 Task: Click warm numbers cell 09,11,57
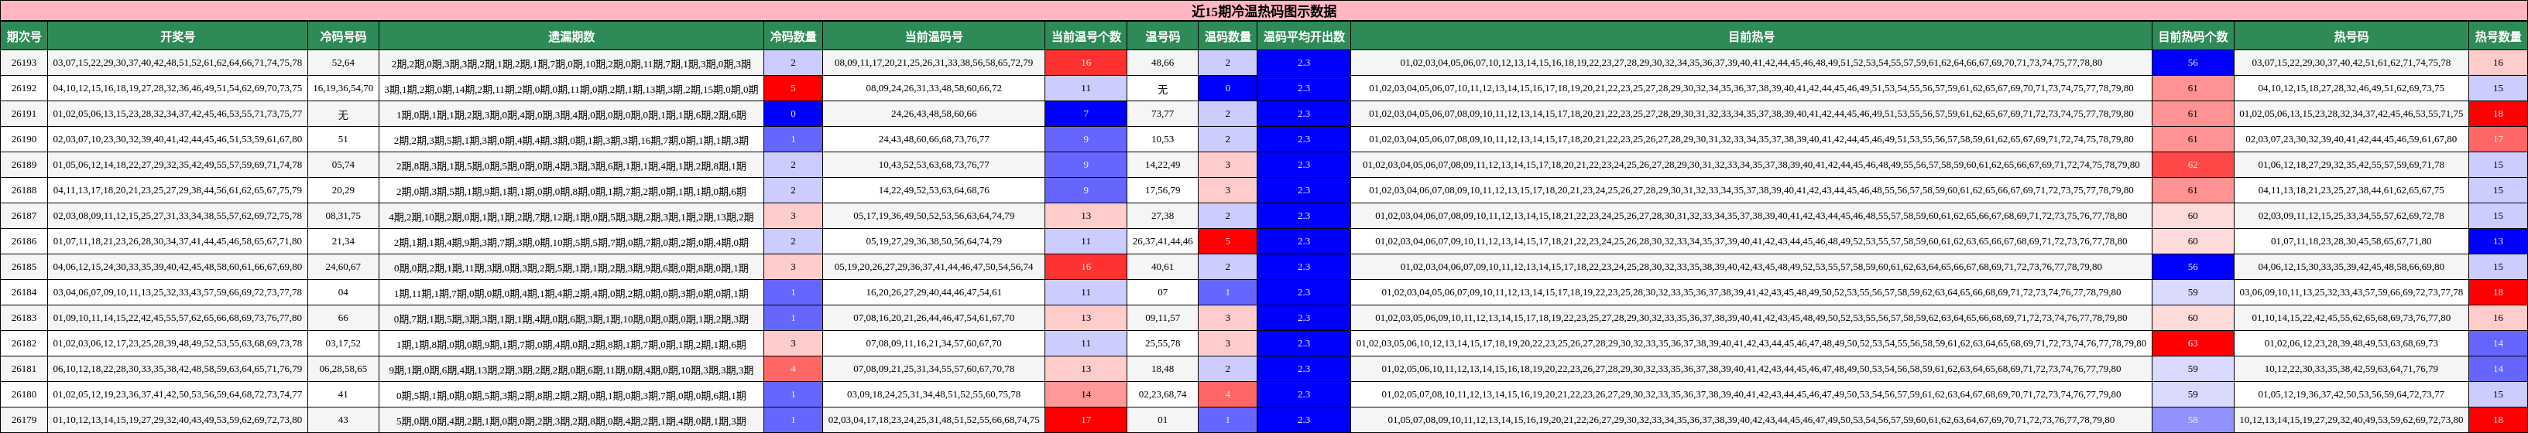tap(1162, 317)
